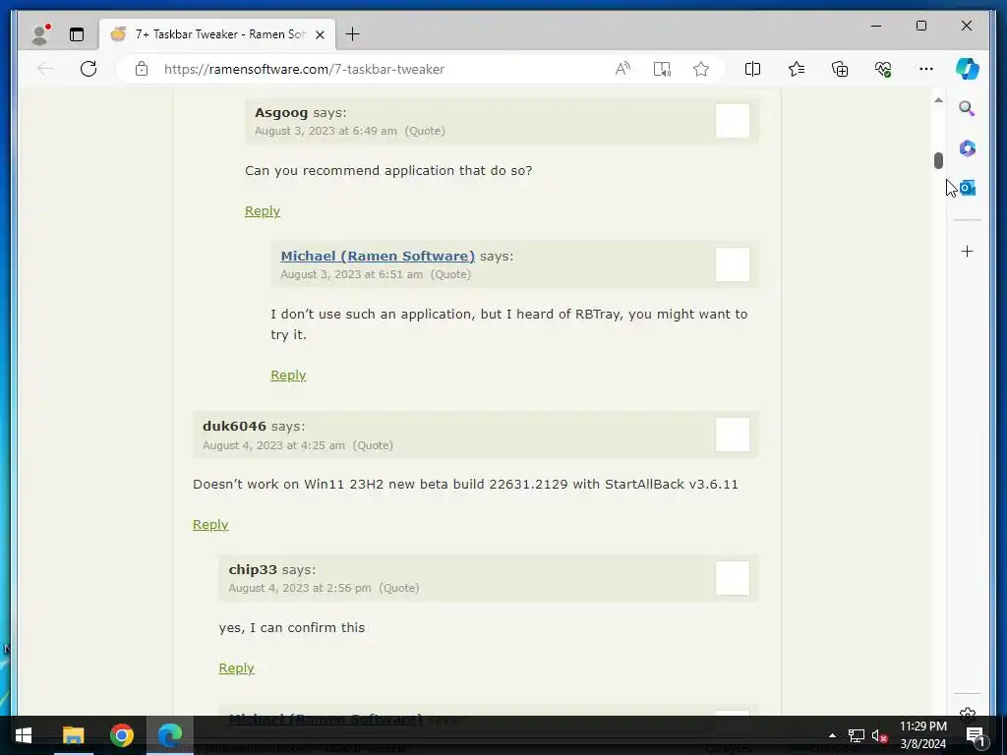Click text 'yes, I can confirm this'
This screenshot has width=1007, height=755.
pyautogui.click(x=291, y=628)
